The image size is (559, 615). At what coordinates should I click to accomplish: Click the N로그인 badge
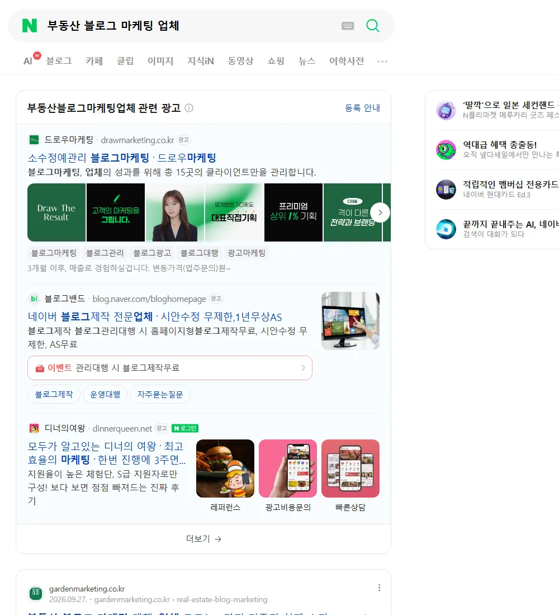click(185, 428)
